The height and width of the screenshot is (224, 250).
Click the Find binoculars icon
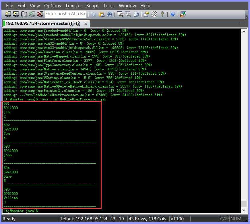click(x=110, y=14)
